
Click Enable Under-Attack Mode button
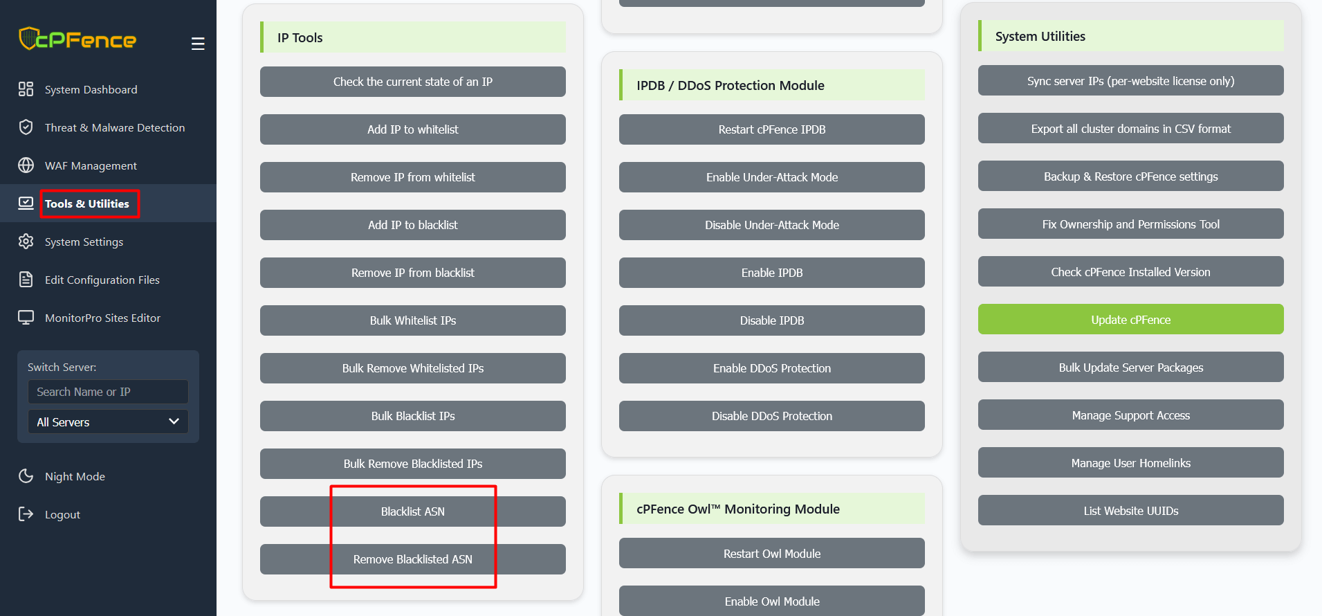(771, 177)
